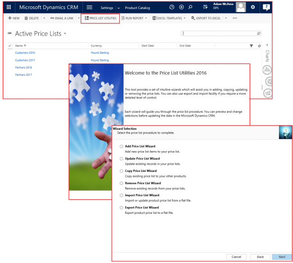The width and height of the screenshot is (293, 263).
Task: Expand Settings area dropdown chevron
Action: coord(119,8)
